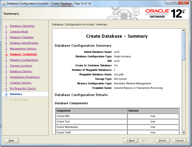Cancel the database creation wizard
Image resolution: width=192 pixels, height=147 pixels.
click(179, 140)
